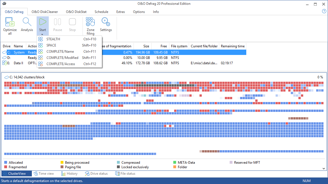The height and width of the screenshot is (184, 328).
Task: Expand legend with the down chevron
Action: tap(323, 169)
